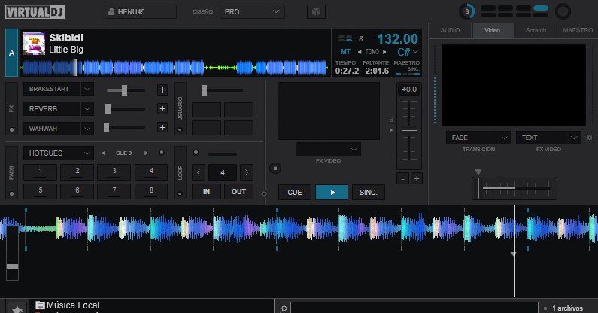Click the beat counter bars icon
598x313 pixels.
click(x=345, y=38)
